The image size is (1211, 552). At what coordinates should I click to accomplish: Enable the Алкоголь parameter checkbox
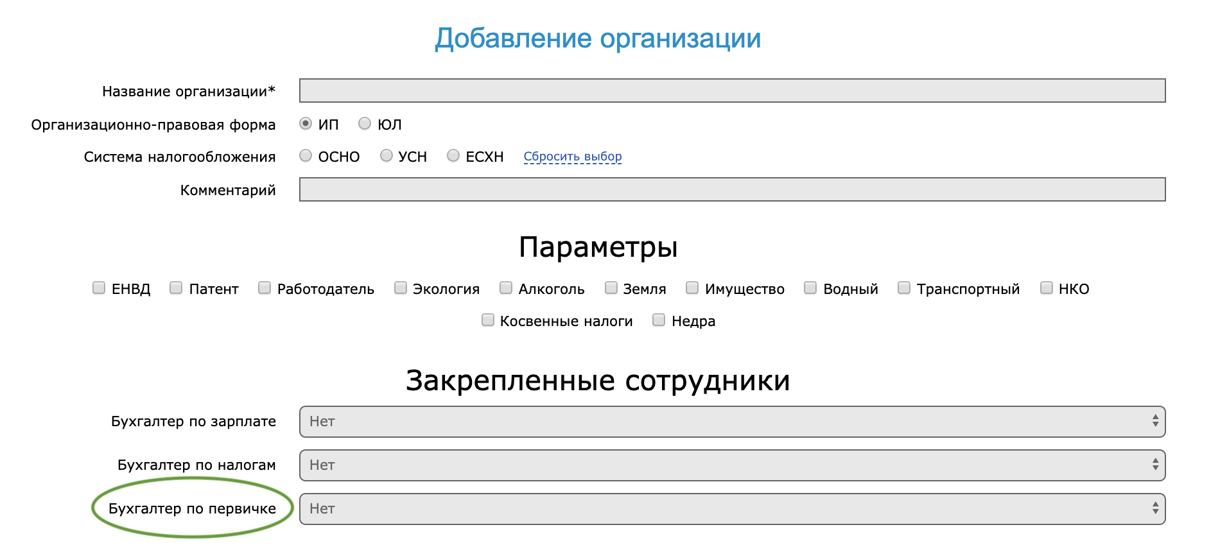coord(506,288)
